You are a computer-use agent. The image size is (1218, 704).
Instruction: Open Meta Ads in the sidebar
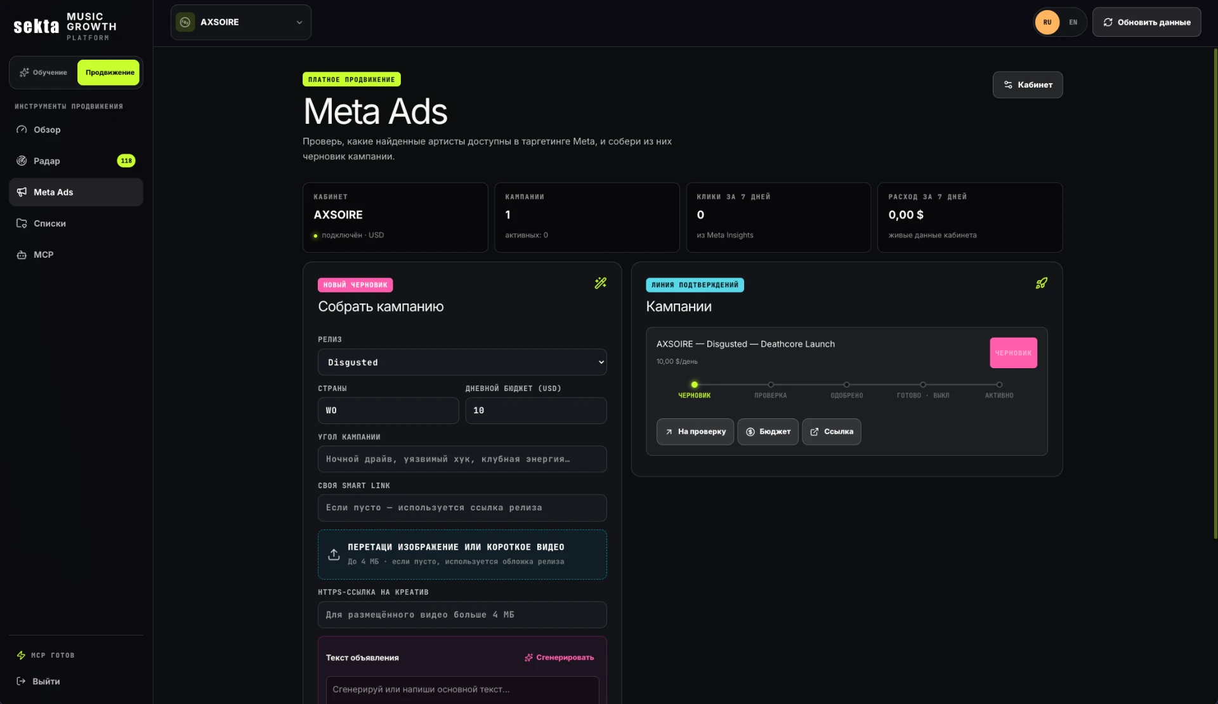coord(76,192)
